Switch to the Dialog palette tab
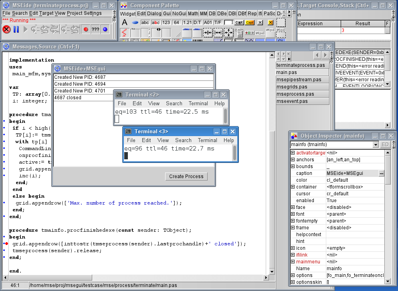 pos(154,13)
